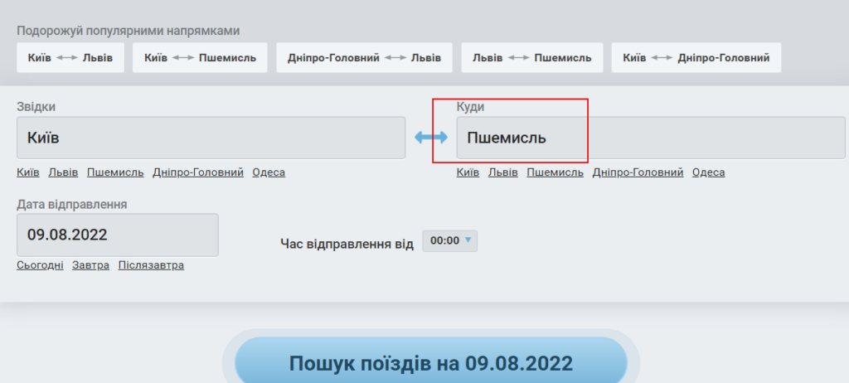The image size is (849, 383).
Task: Set date with the Сьогодні link
Action: click(x=40, y=265)
